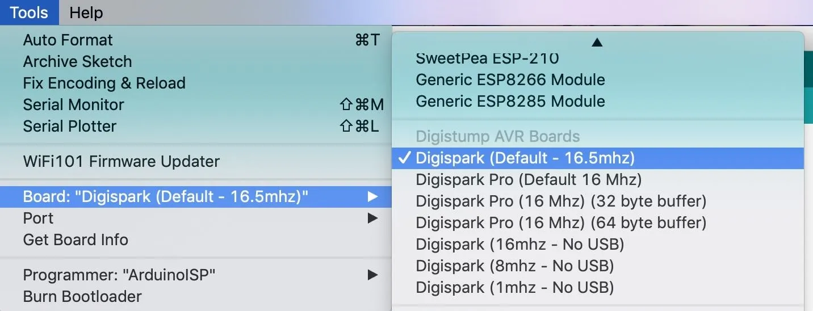This screenshot has height=311, width=813.
Task: Select checked Digispark (Default - 16.5mhz) board
Action: (x=598, y=158)
